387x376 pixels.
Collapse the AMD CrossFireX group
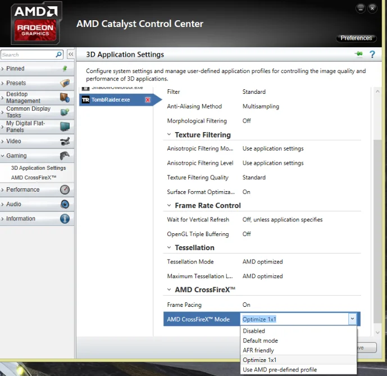(x=169, y=289)
